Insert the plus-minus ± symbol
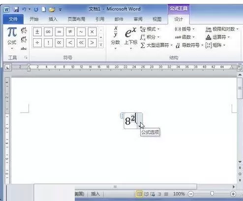Viewport: 243px width, 201px height. click(x=37, y=32)
